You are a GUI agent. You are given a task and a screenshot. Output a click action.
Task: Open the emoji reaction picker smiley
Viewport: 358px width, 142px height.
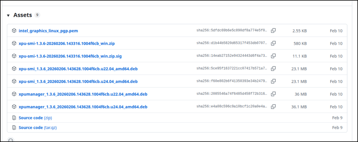[10, 140]
